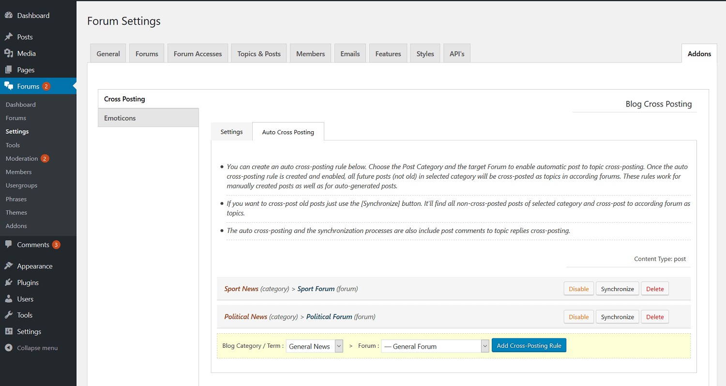
Task: Collapse the admin sidebar menu
Action: tap(32, 348)
